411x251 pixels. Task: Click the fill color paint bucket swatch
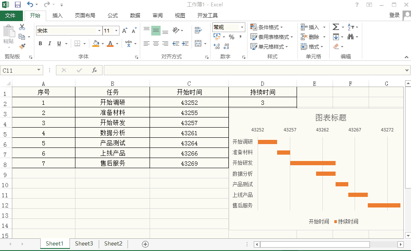(x=95, y=44)
